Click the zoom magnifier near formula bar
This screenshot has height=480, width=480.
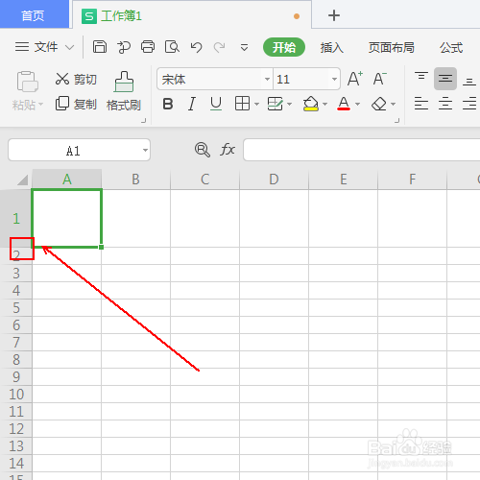coord(203,150)
